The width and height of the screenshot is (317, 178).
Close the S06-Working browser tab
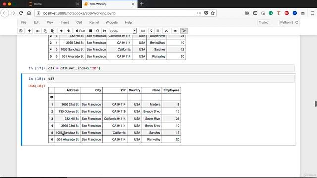tap(133, 4)
